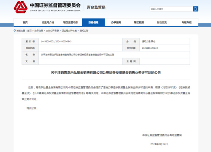
Task: Click the announcement body paragraph starting 近日
Action: pyautogui.click(x=106, y=93)
